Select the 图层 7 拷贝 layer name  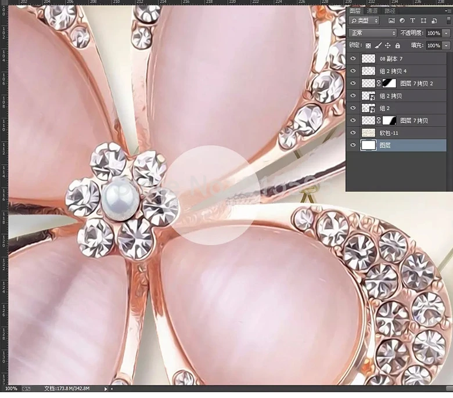point(414,121)
